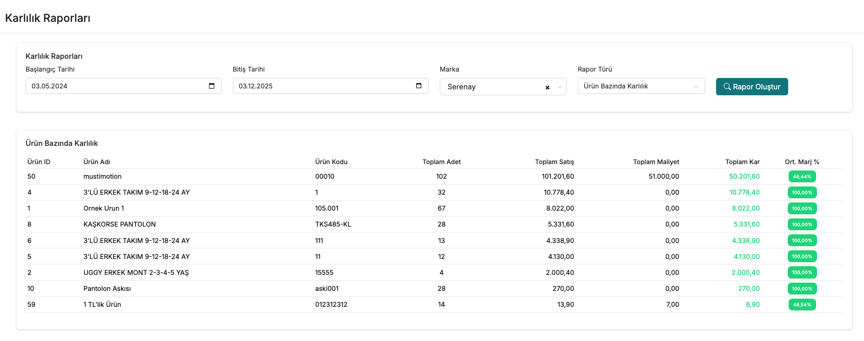Expand the Marka dropdown arrow
The image size is (864, 341).
(560, 87)
